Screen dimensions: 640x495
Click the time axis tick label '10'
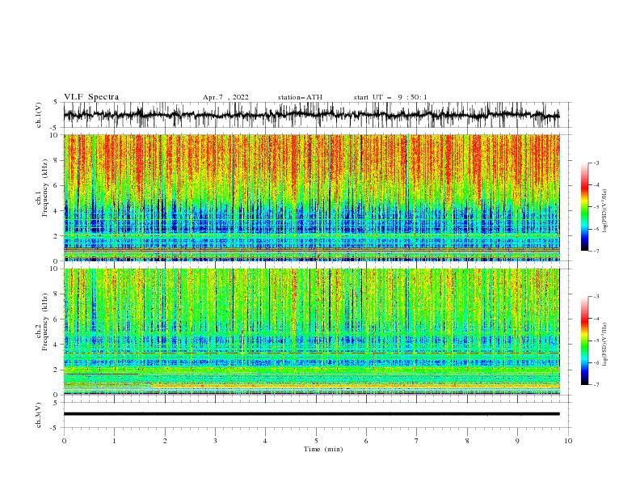tap(568, 441)
